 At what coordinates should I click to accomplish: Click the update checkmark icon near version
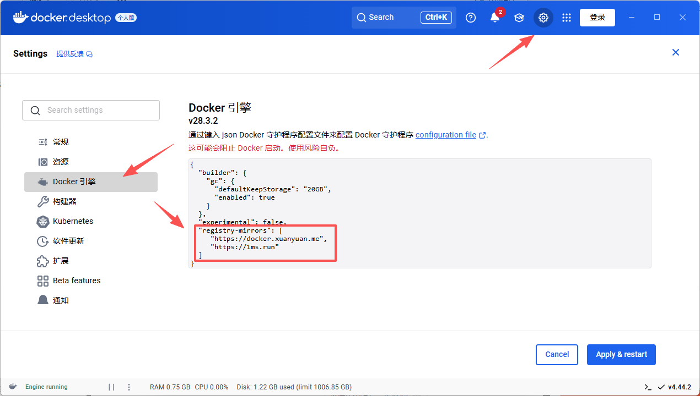tap(661, 387)
